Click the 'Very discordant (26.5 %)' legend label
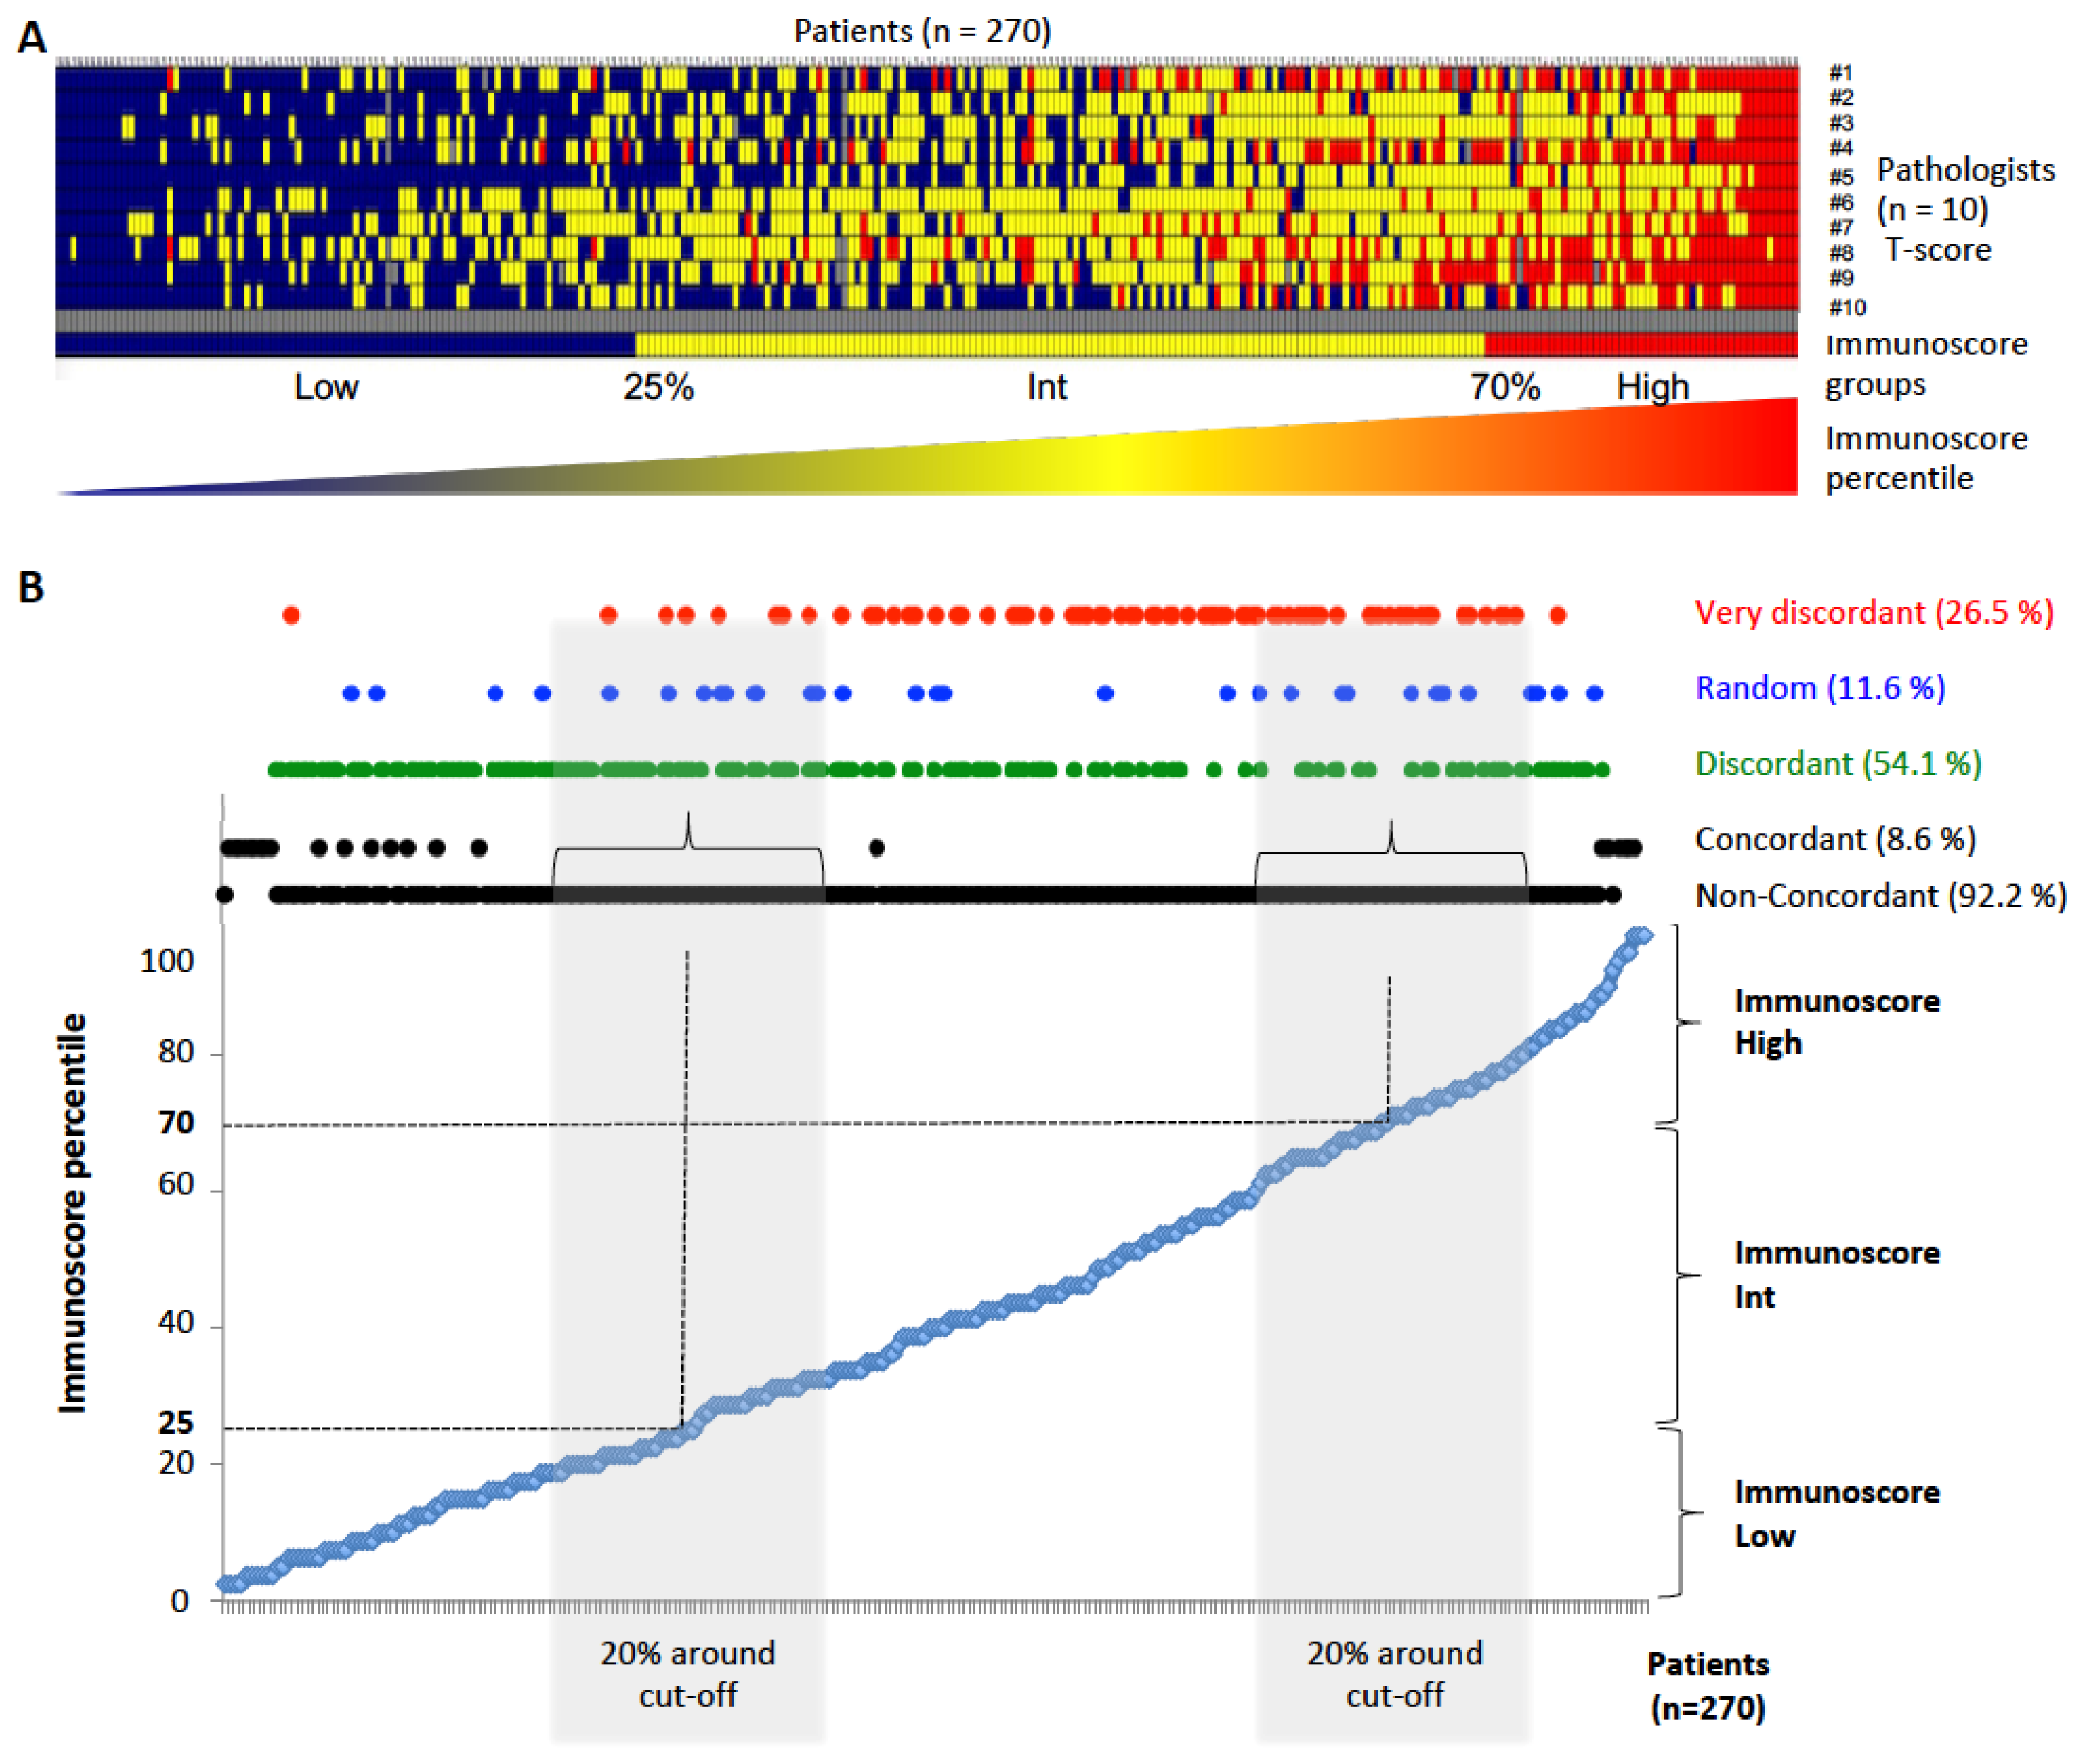The image size is (2083, 1764). point(1873,612)
